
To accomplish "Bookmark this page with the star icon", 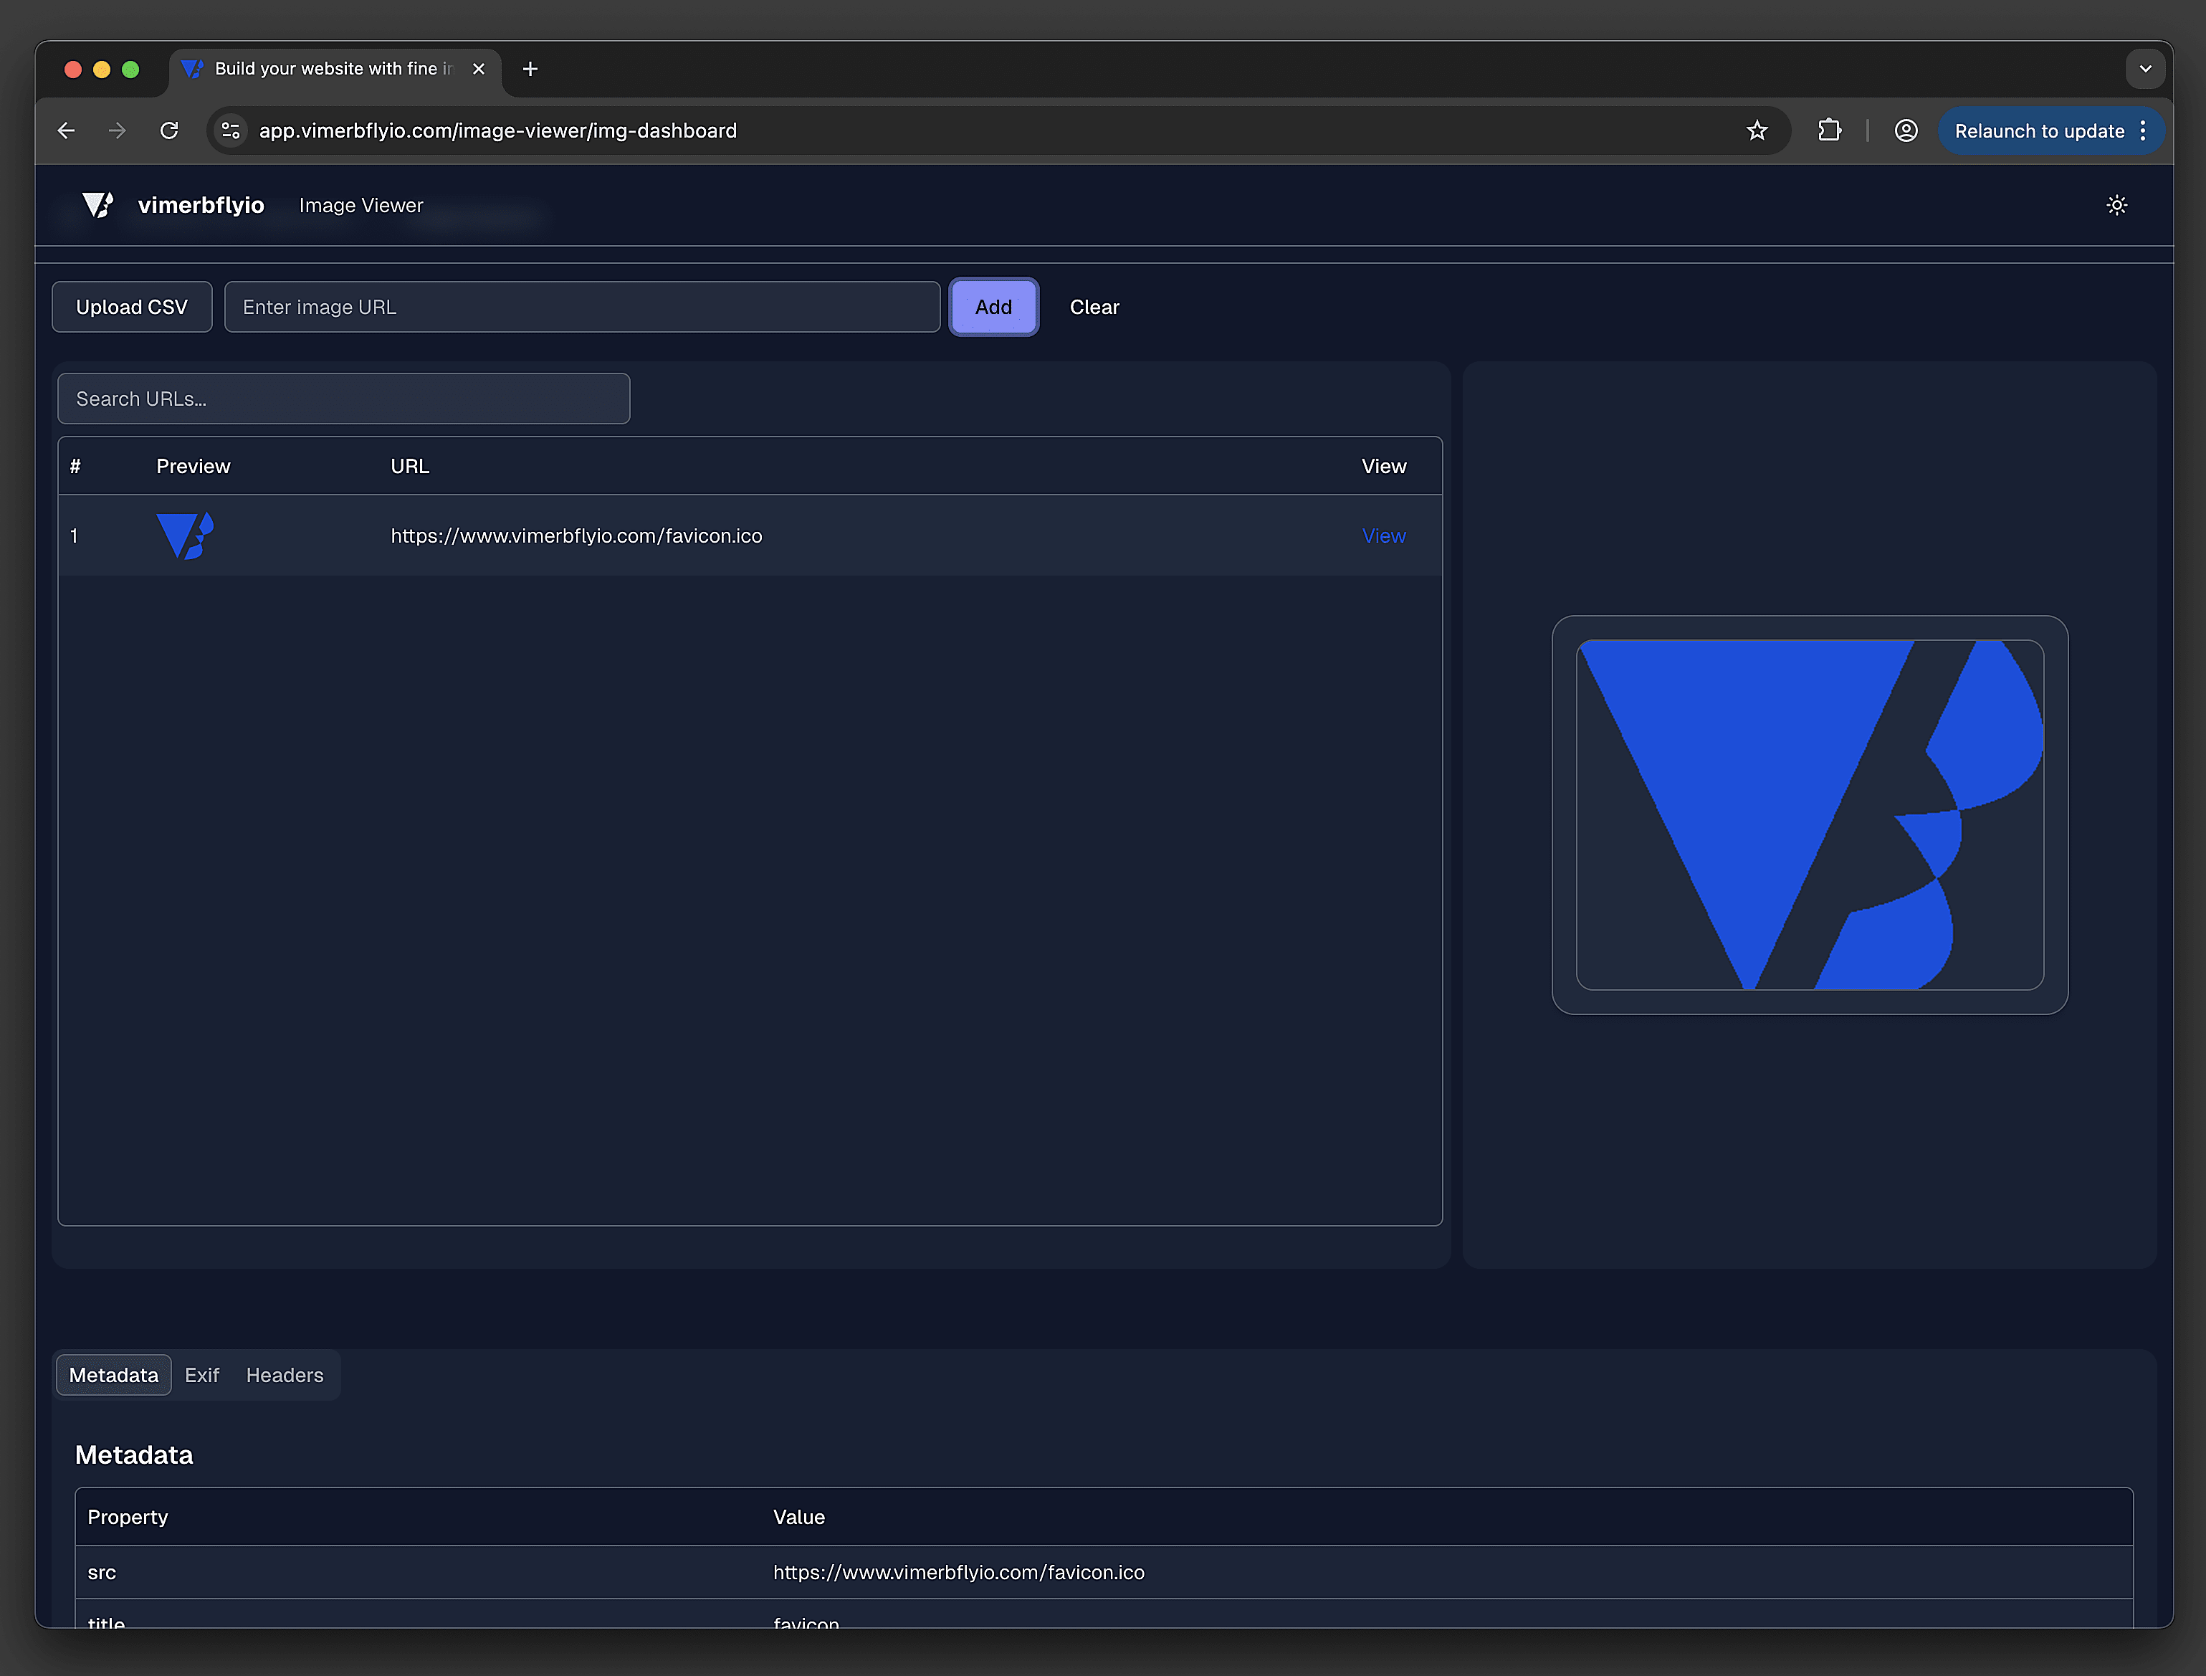I will pos(1757,130).
